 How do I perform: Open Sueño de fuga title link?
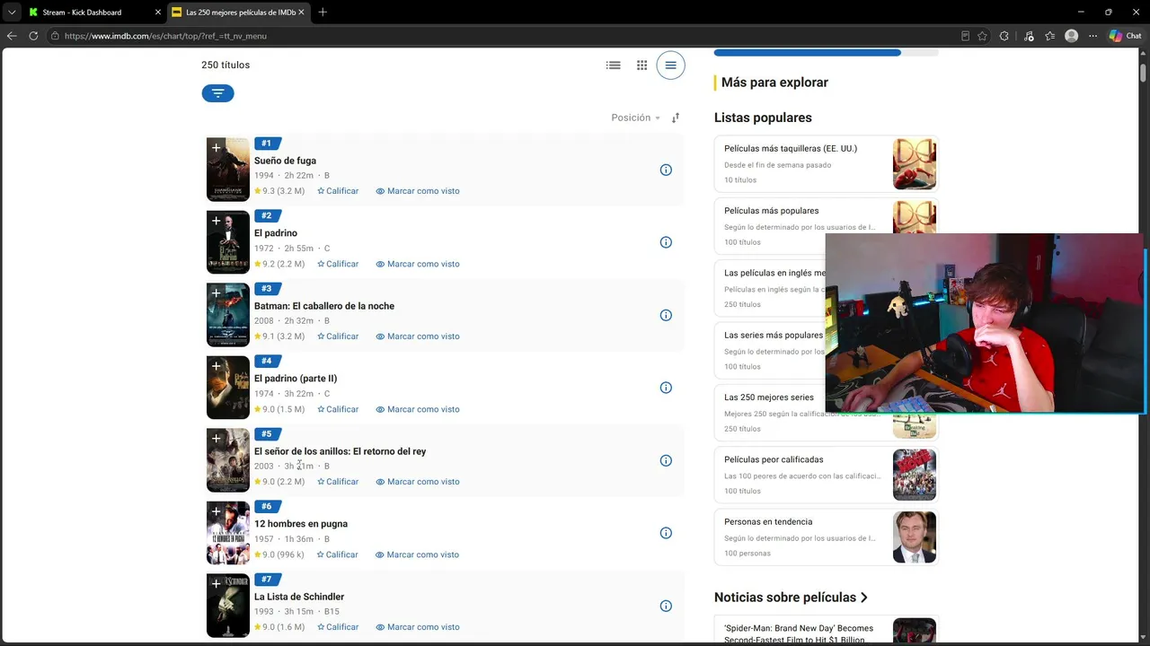pyautogui.click(x=285, y=161)
